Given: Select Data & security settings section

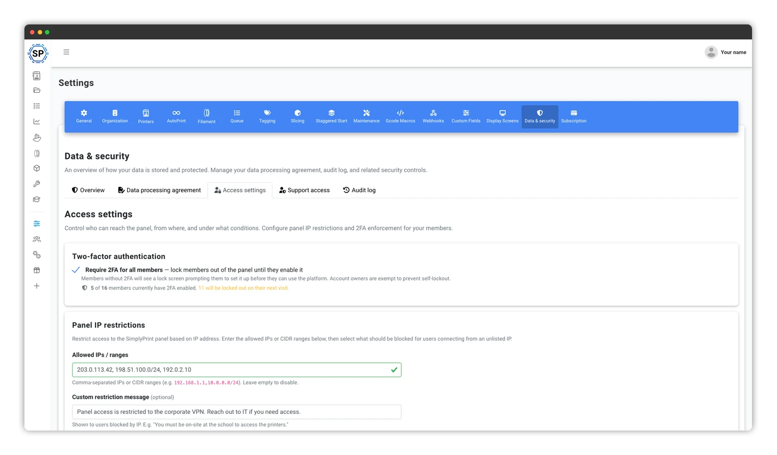Looking at the screenshot, I should click(539, 117).
